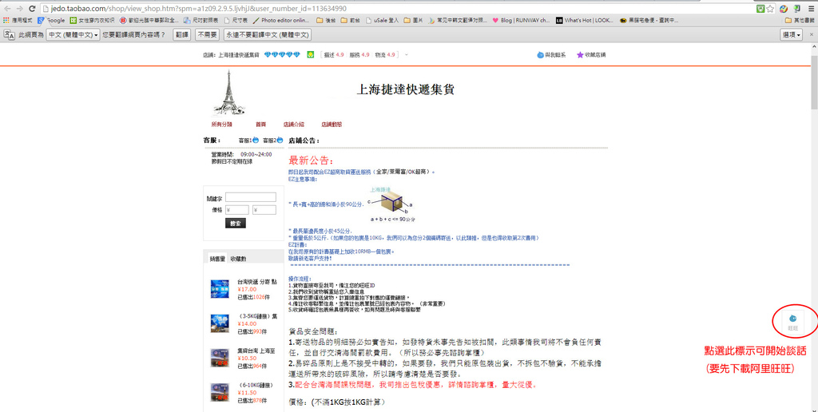Click 收藏店鋪 star to favorite shop
Screen dimensions: 818x412
591,55
